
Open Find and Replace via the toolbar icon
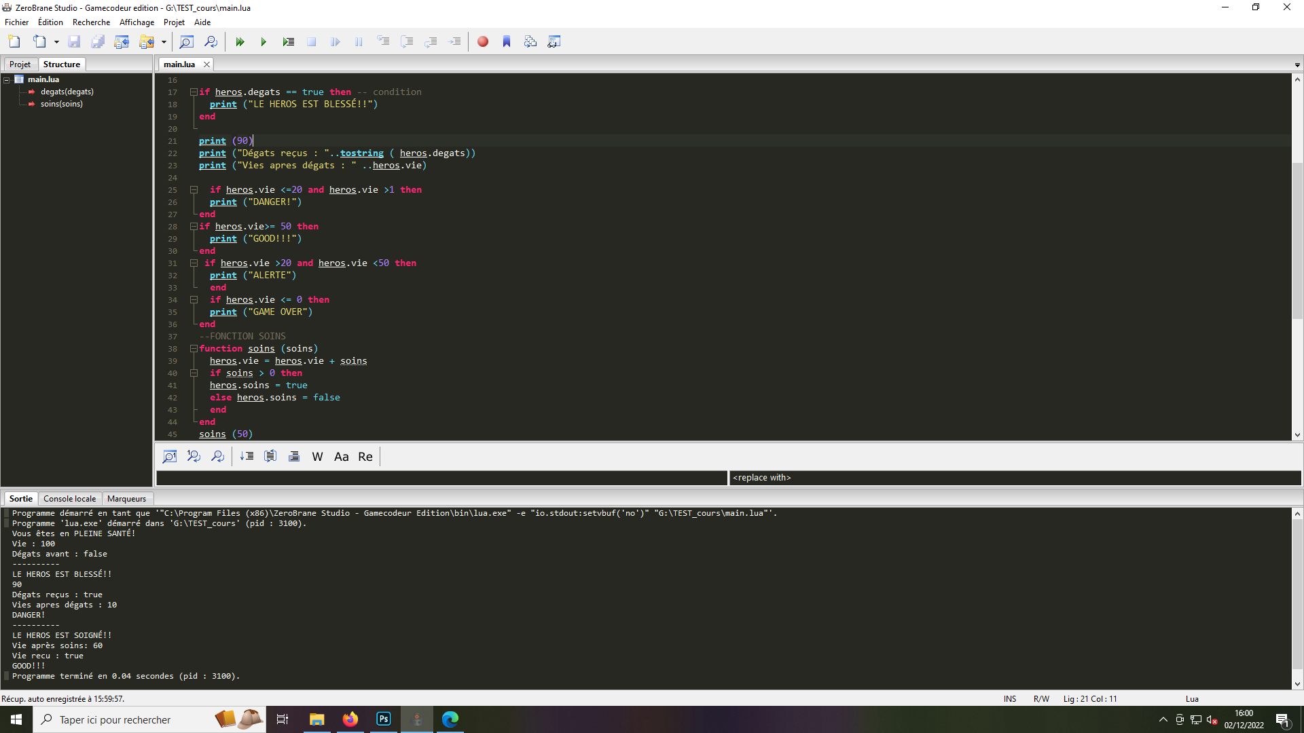pos(211,41)
